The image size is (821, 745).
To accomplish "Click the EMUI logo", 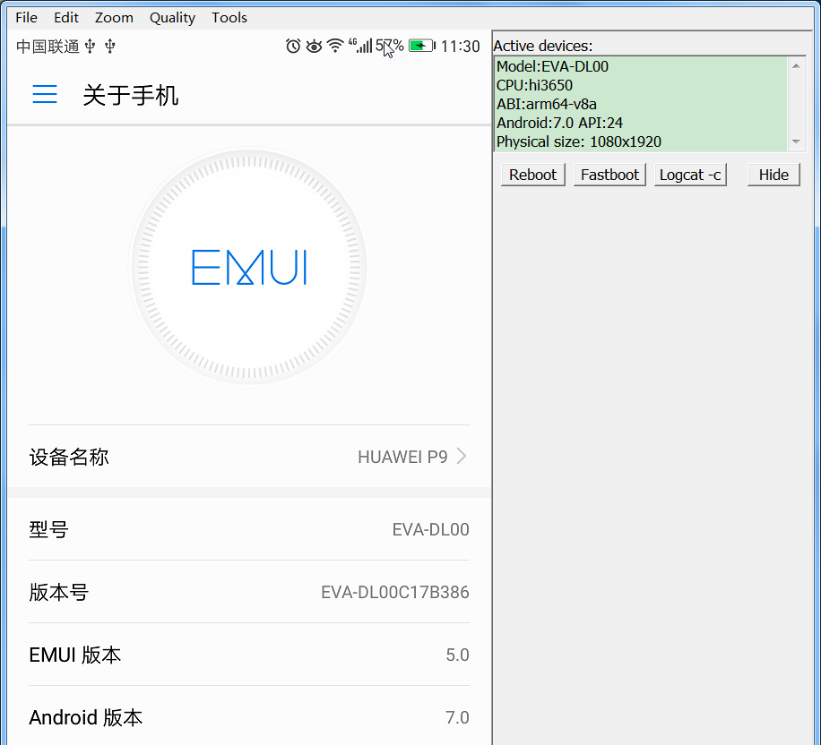I will click(249, 268).
